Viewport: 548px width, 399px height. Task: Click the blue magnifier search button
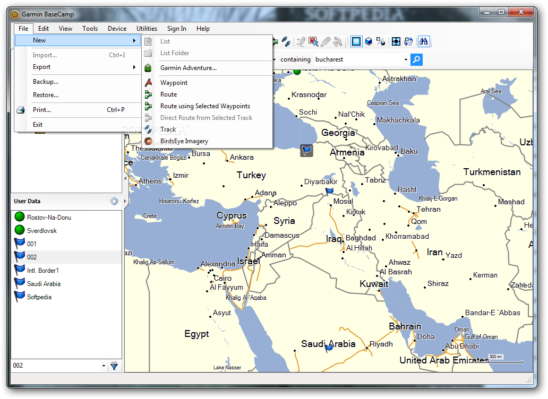pyautogui.click(x=416, y=59)
